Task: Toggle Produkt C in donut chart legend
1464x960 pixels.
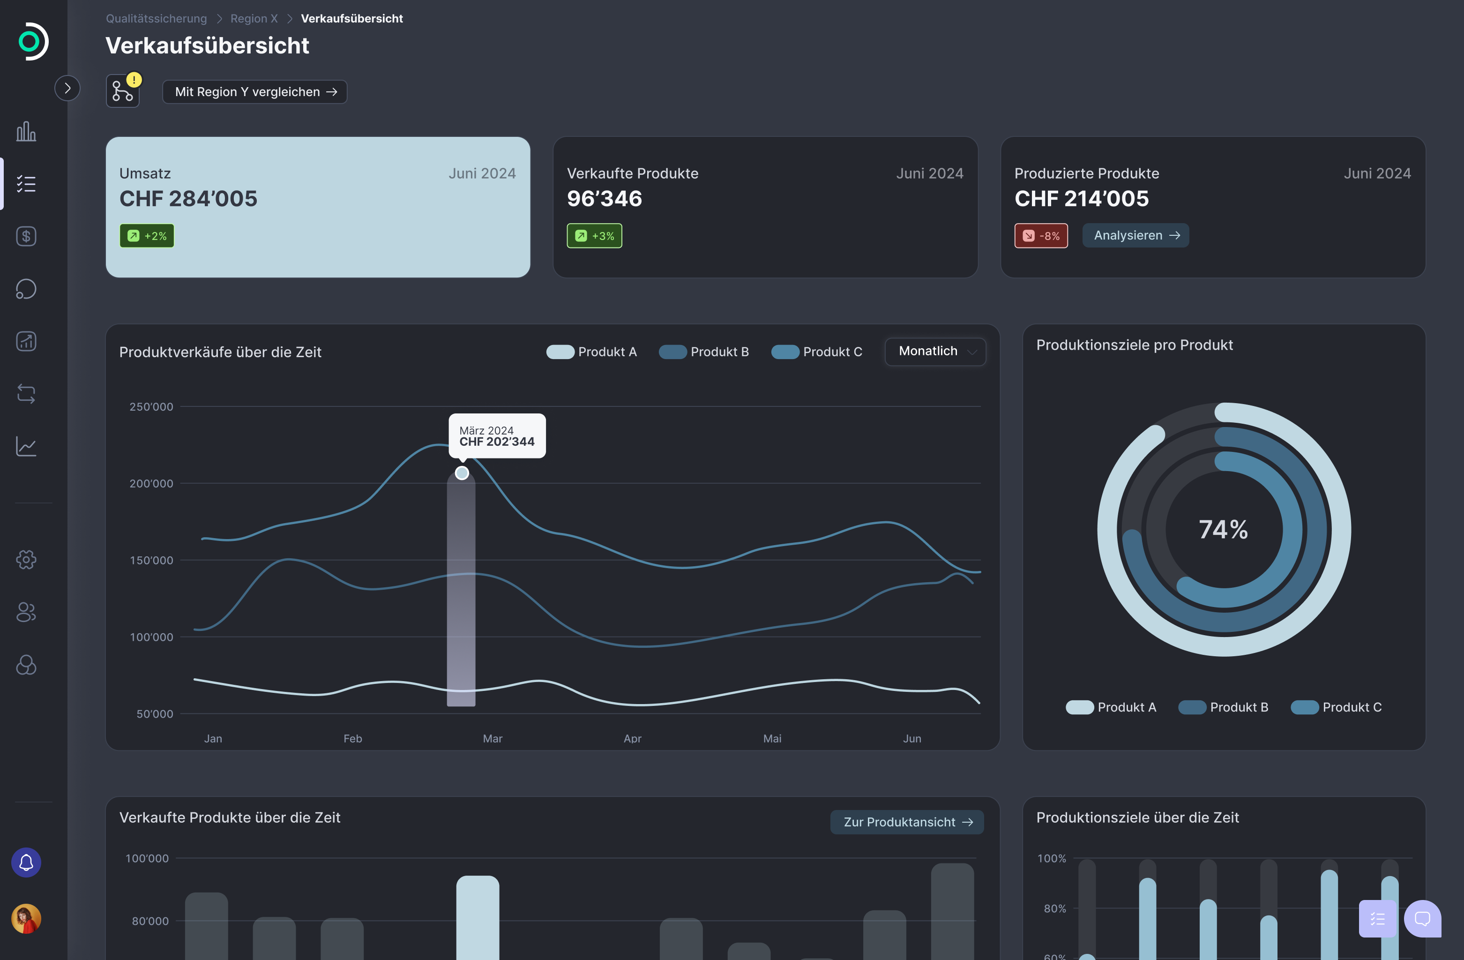Action: point(1336,707)
